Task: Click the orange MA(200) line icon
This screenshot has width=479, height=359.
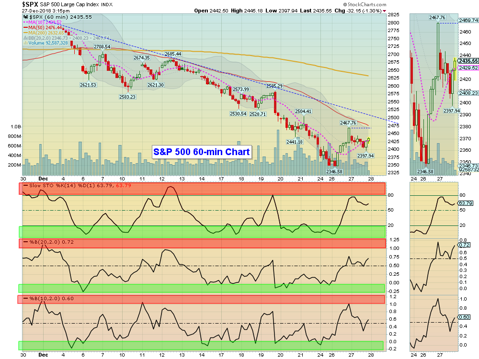Action: [x=25, y=33]
